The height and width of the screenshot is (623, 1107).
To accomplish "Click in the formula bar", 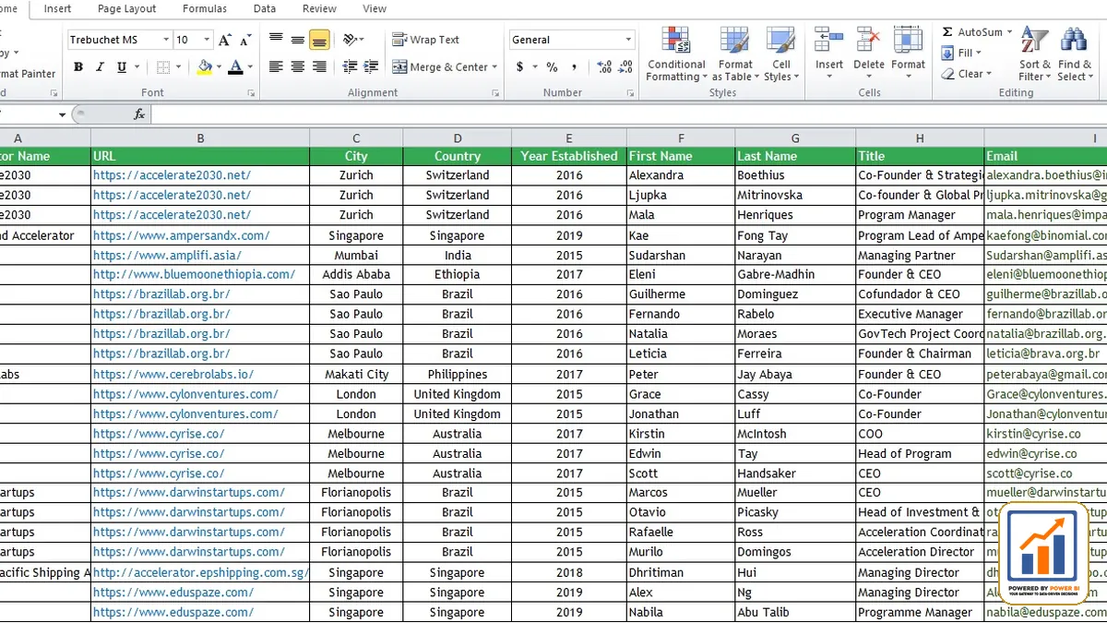I will (628, 114).
